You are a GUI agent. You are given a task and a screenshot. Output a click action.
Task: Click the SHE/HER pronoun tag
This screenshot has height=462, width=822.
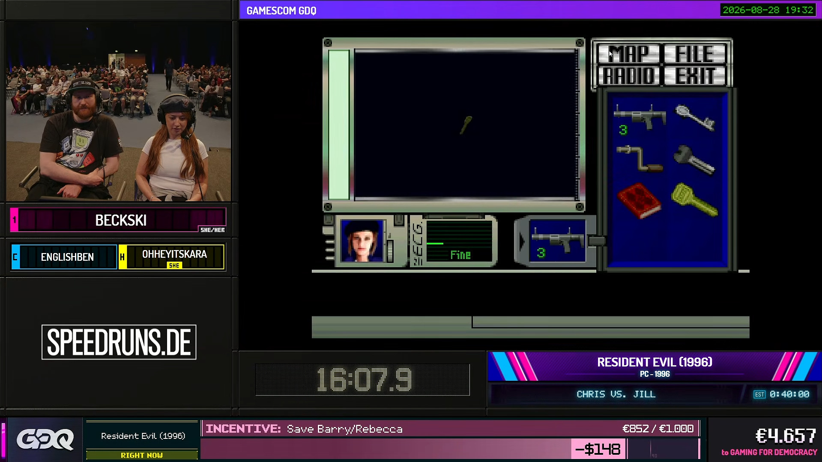(x=212, y=230)
